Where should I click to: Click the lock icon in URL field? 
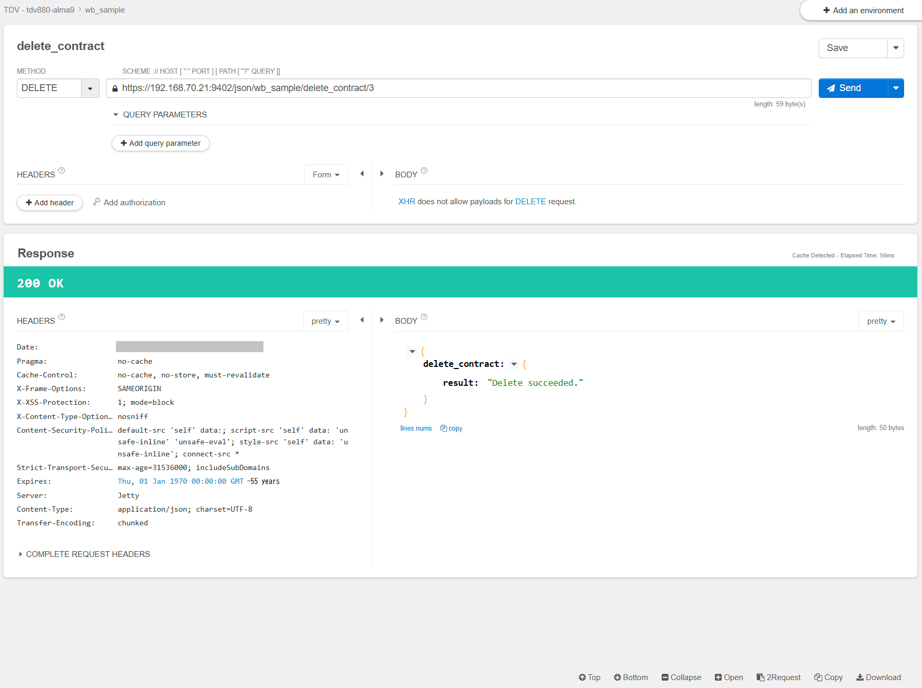point(115,88)
